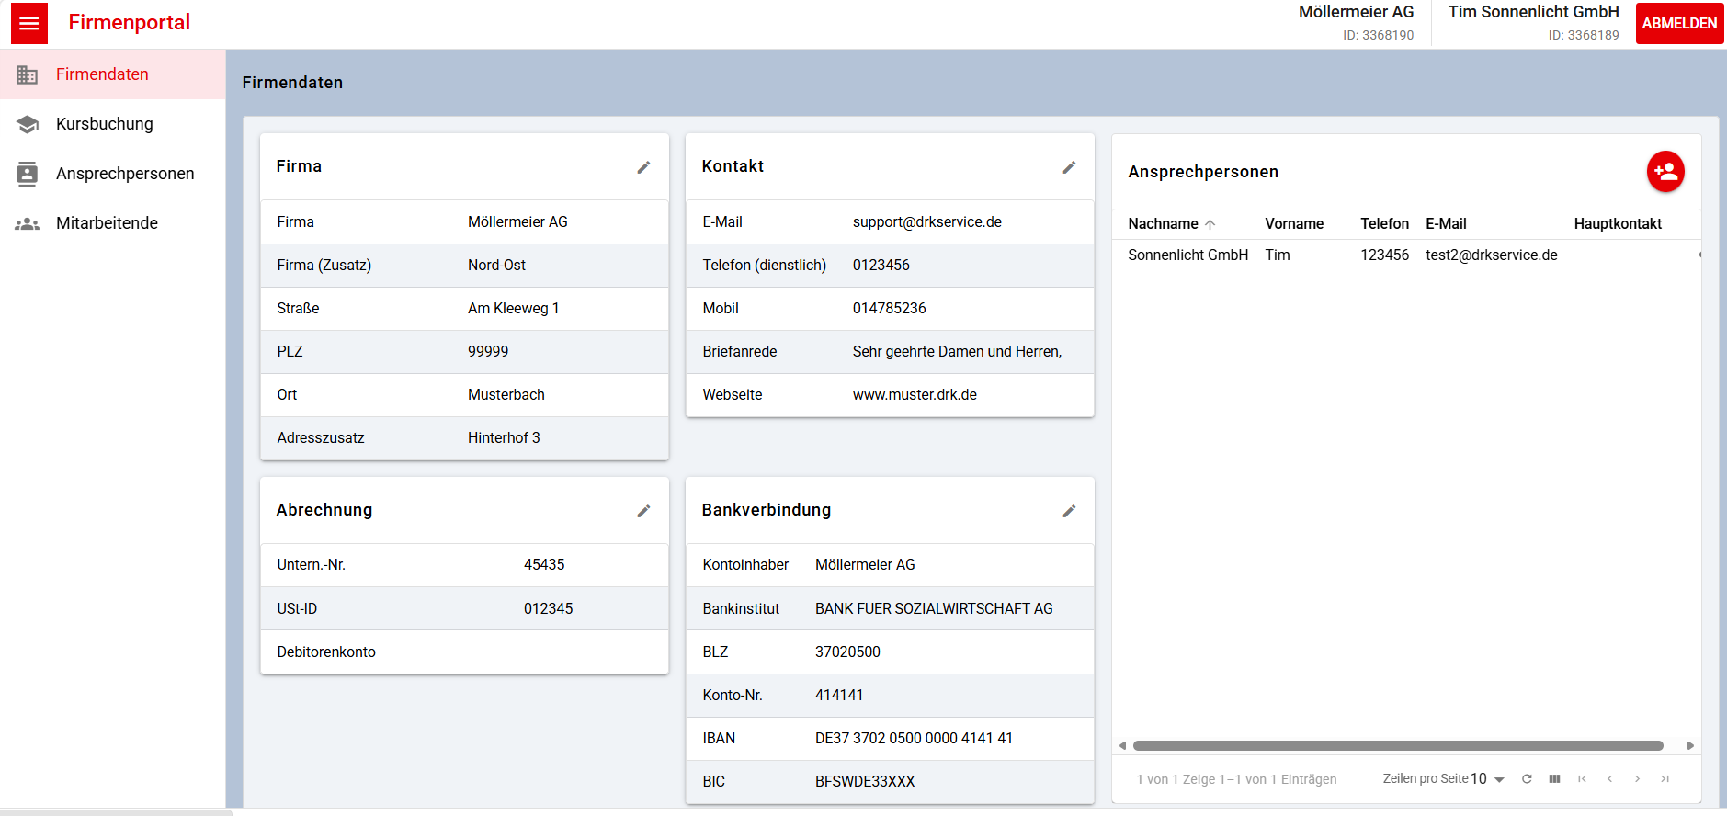The width and height of the screenshot is (1727, 816).
Task: Refresh the Ansprechpersonen table
Action: 1527,779
